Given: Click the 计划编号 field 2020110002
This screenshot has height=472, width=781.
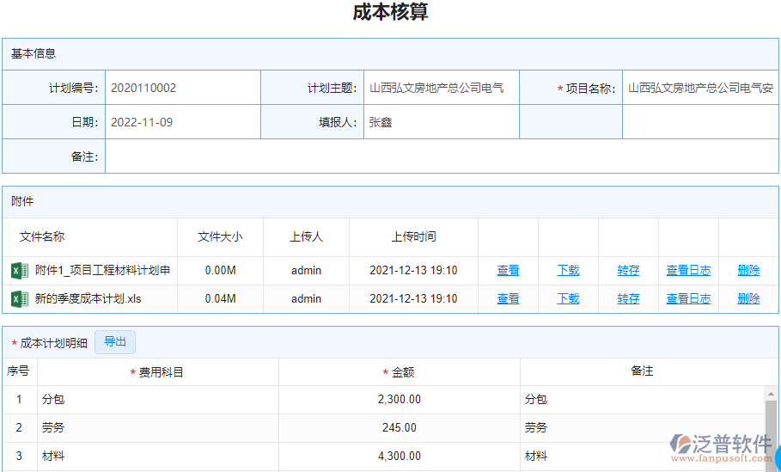Looking at the screenshot, I should (x=183, y=88).
